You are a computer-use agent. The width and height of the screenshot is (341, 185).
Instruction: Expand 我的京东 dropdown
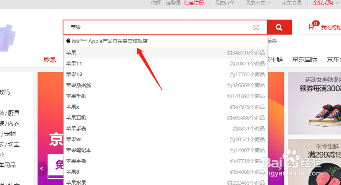click(258, 3)
